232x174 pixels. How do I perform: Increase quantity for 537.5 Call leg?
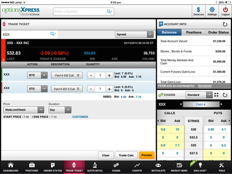tap(109, 89)
